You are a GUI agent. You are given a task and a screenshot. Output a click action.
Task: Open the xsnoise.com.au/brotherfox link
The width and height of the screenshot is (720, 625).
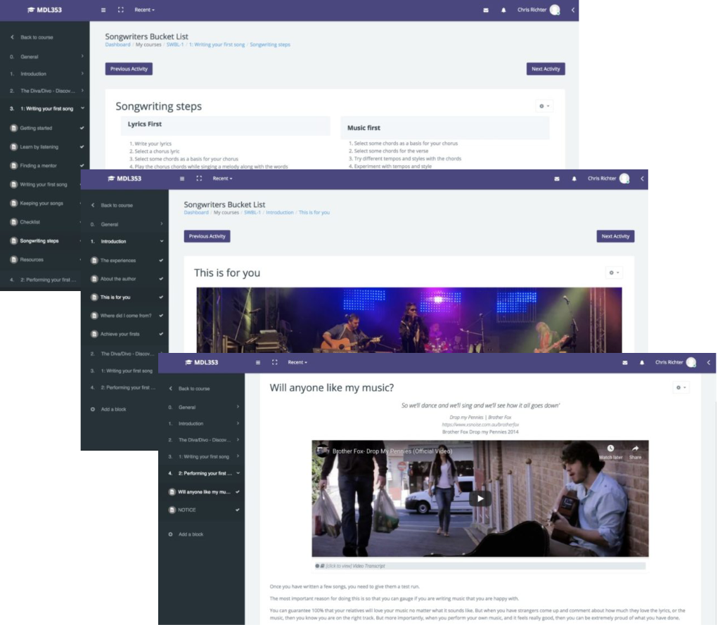click(480, 425)
